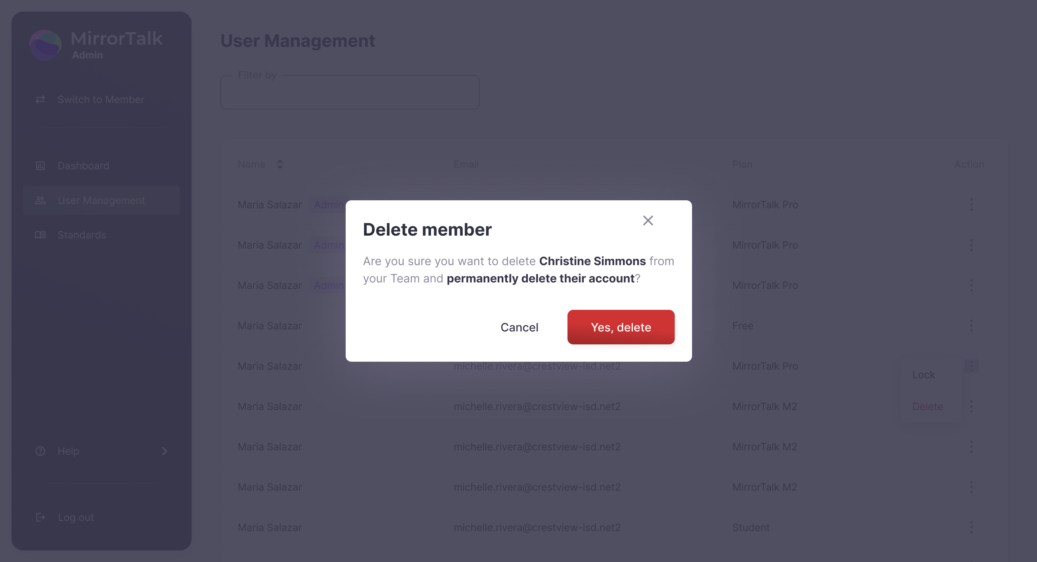Expand the Help submenu chevron
The height and width of the screenshot is (562, 1037).
pos(164,451)
